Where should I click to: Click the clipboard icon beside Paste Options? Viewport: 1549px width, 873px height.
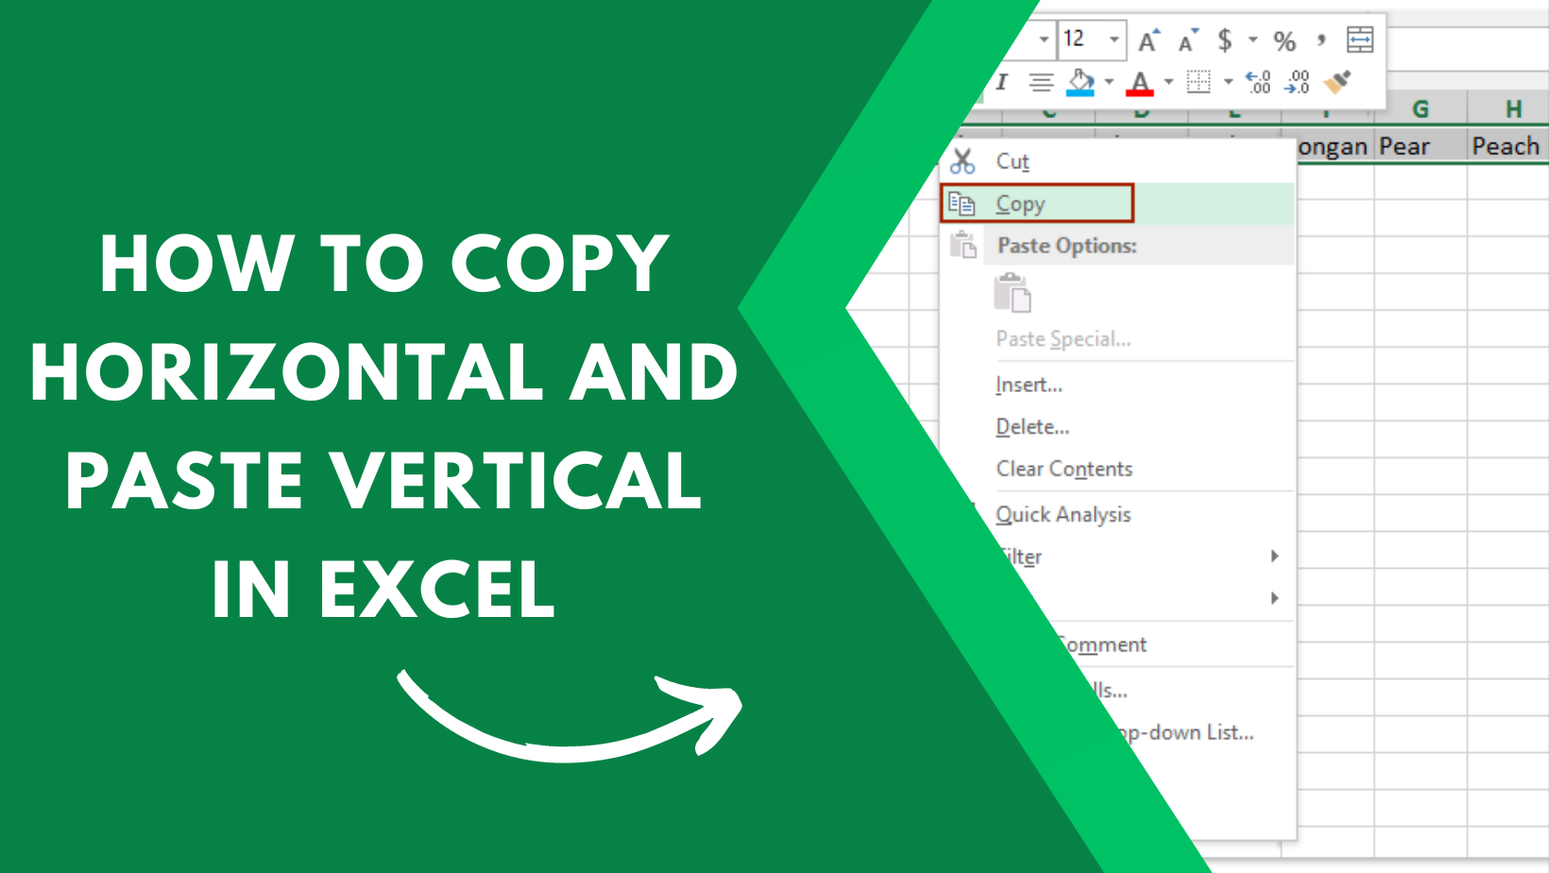coord(962,245)
